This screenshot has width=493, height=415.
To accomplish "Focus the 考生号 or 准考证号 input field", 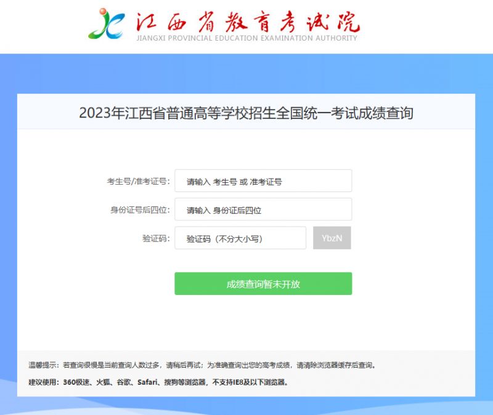I will 263,181.
